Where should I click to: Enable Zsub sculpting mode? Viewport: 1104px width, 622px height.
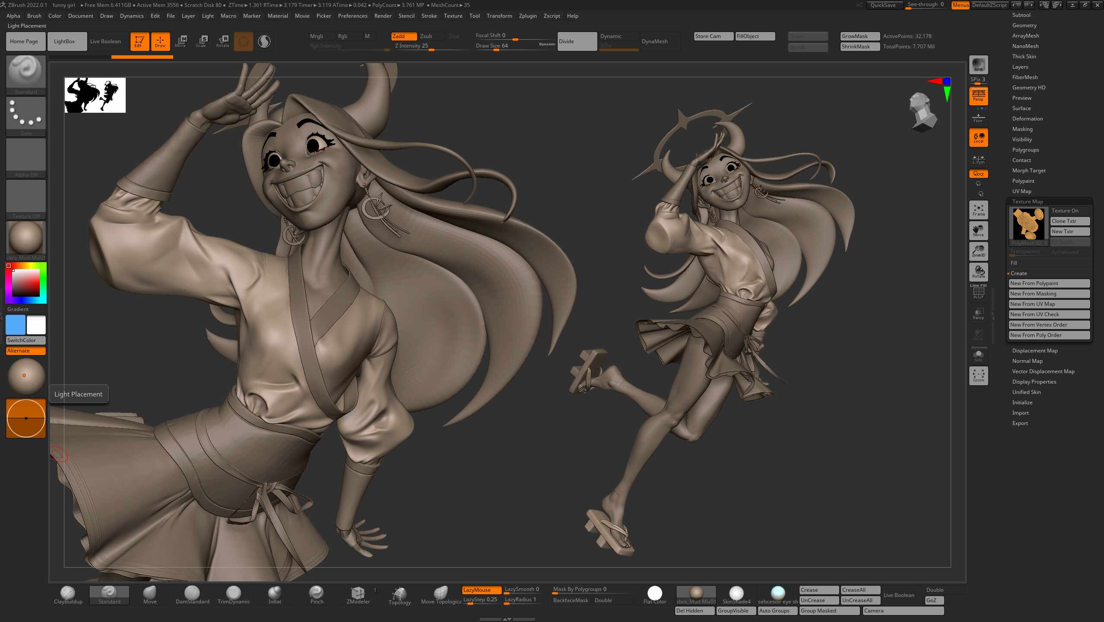tap(431, 36)
